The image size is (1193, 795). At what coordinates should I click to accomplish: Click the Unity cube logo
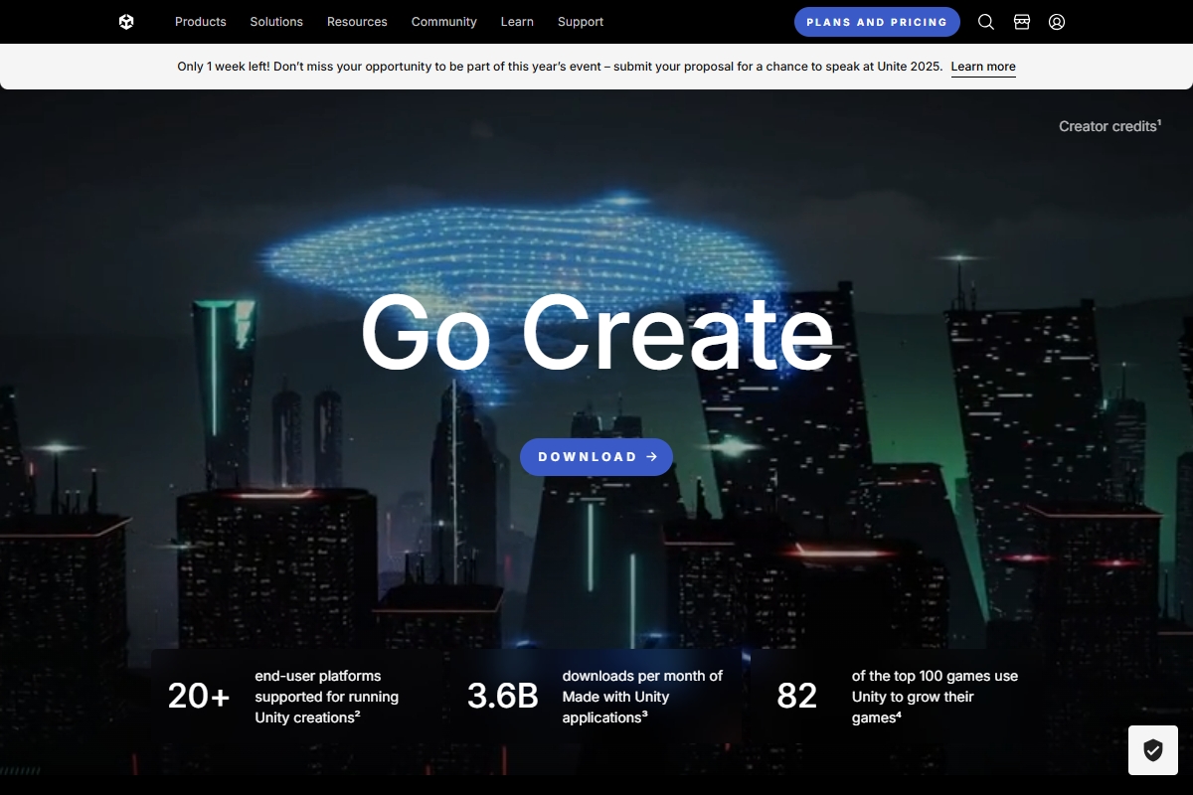(x=126, y=22)
